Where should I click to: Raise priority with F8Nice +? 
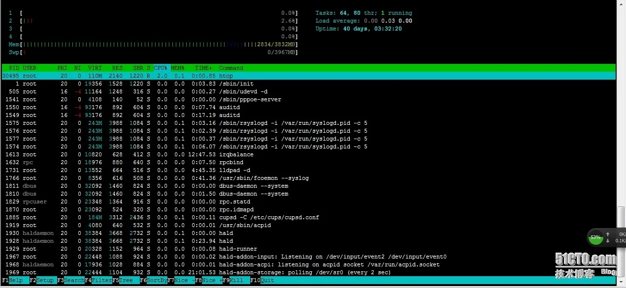[x=208, y=280]
